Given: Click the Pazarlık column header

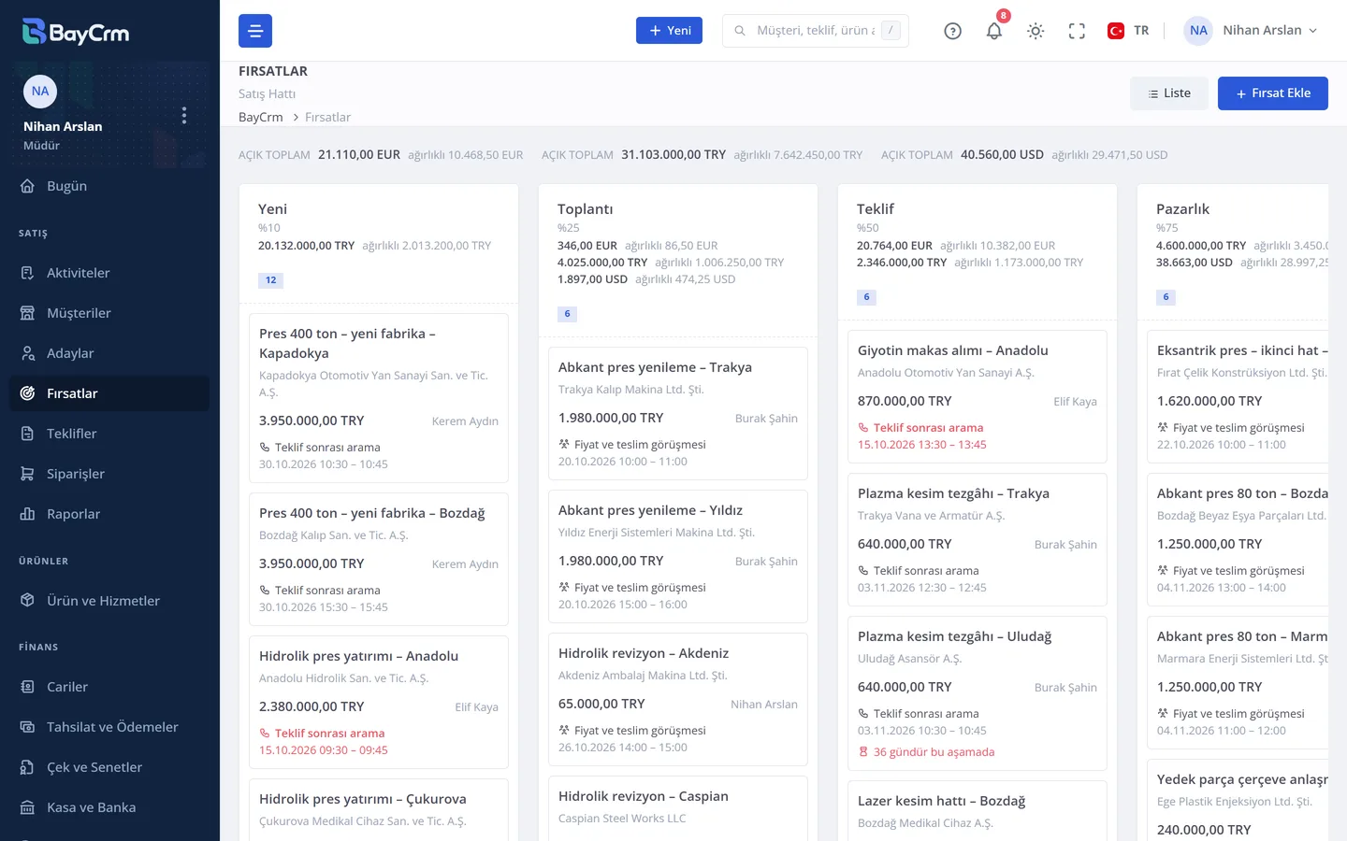Looking at the screenshot, I should [1182, 209].
